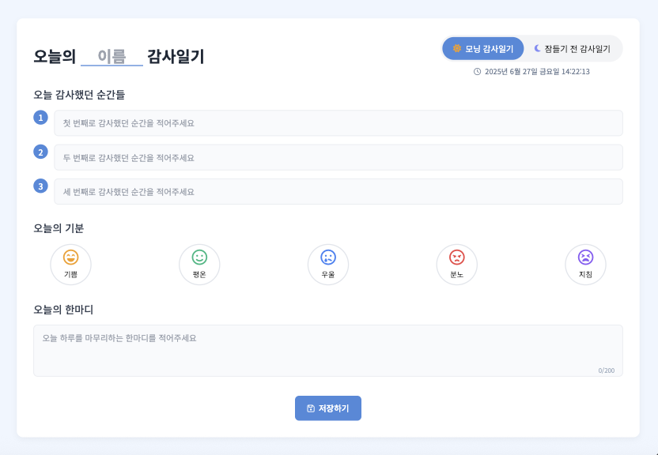Viewport: 658px width, 455px height.
Task: Click the 오늘의 한마디 text area
Action: (328, 346)
